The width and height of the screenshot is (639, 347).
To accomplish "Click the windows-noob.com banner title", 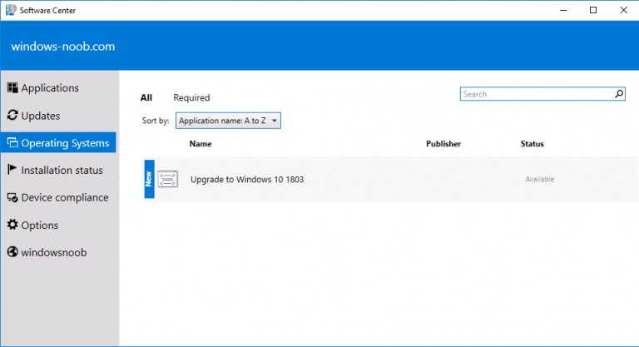I will coord(63,47).
